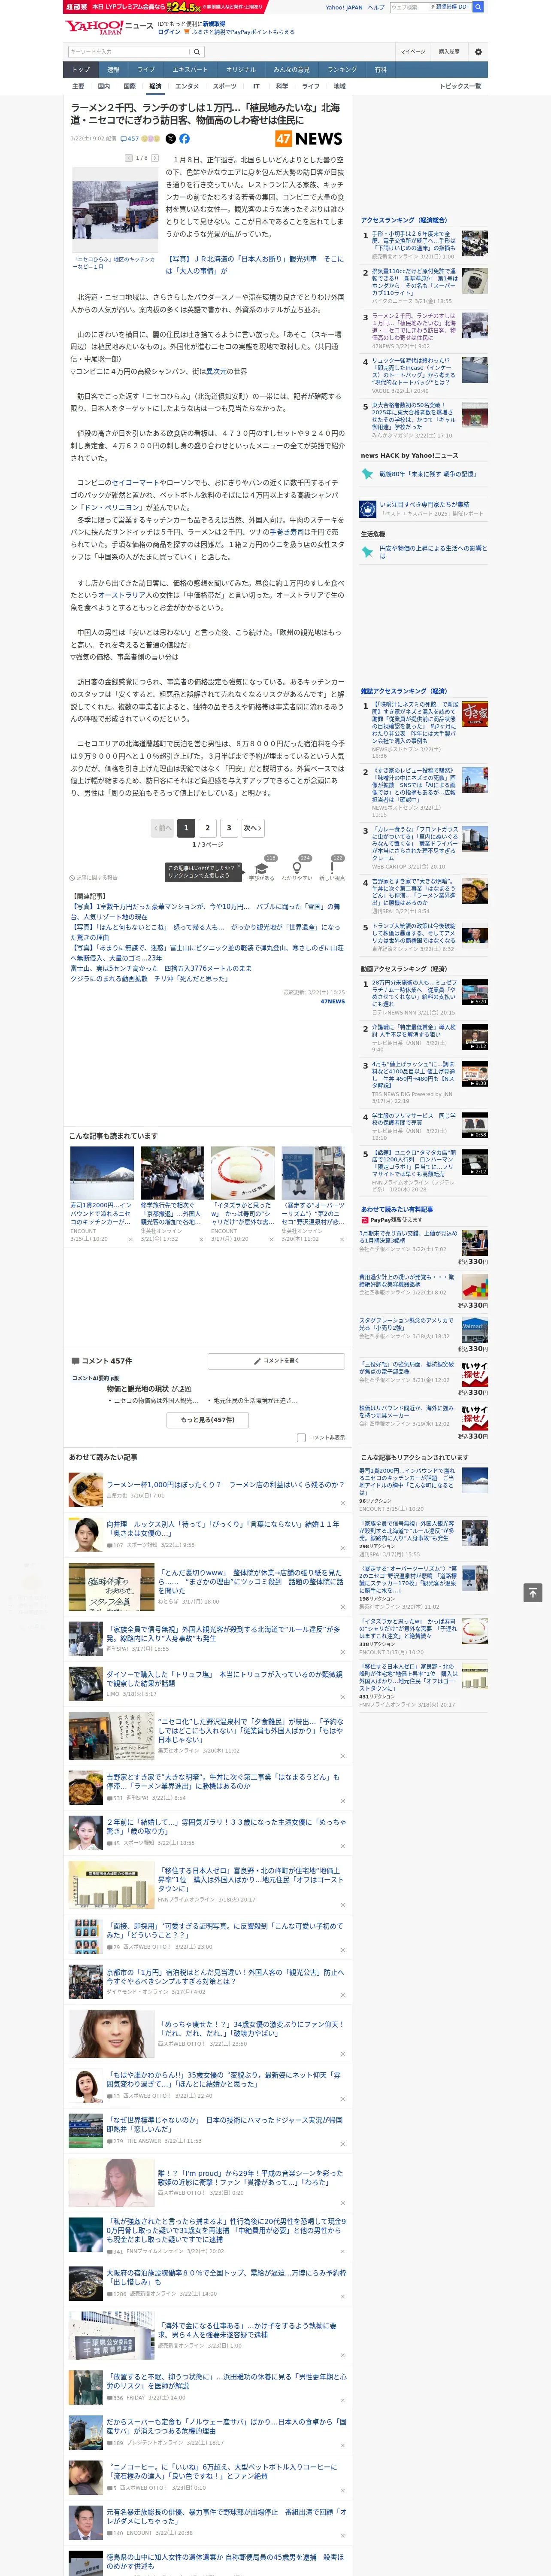React with the '新しい視点' exclamation icon
The width and height of the screenshot is (551, 2576).
click(x=332, y=869)
